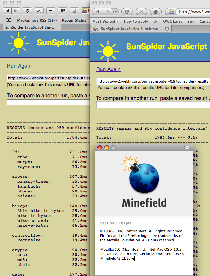
Task: Select SunSpider JavaScript Benchmark tab in Minefield
Action: (x=131, y=29)
